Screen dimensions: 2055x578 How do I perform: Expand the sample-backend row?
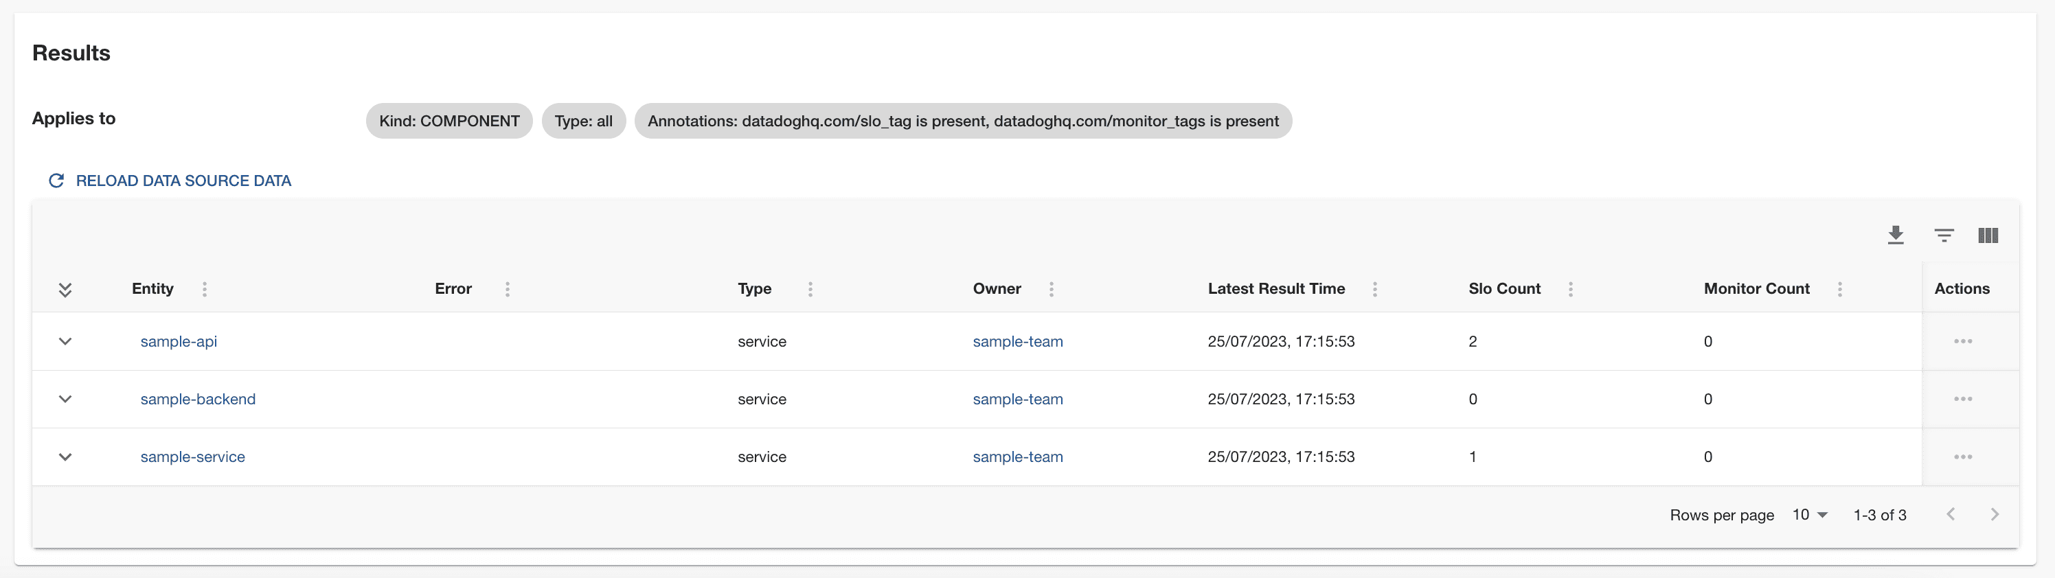(65, 399)
